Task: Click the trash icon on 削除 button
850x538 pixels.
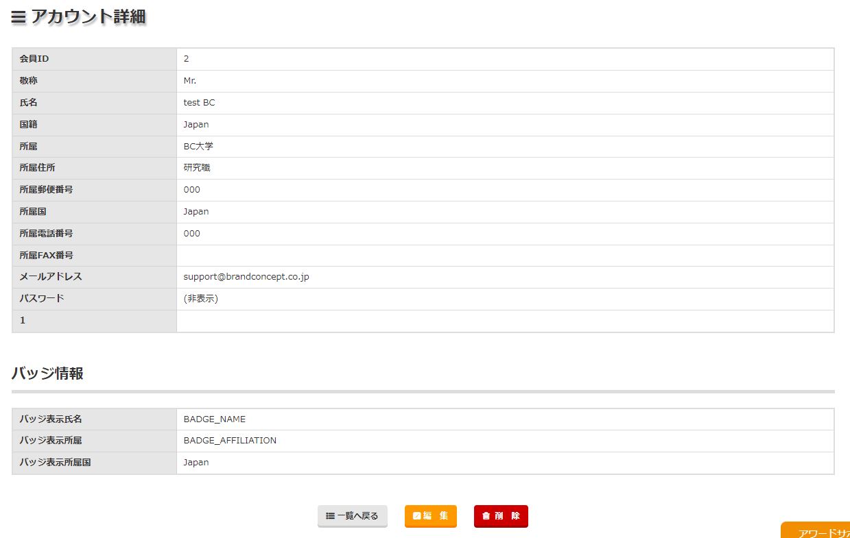Action: (x=486, y=516)
